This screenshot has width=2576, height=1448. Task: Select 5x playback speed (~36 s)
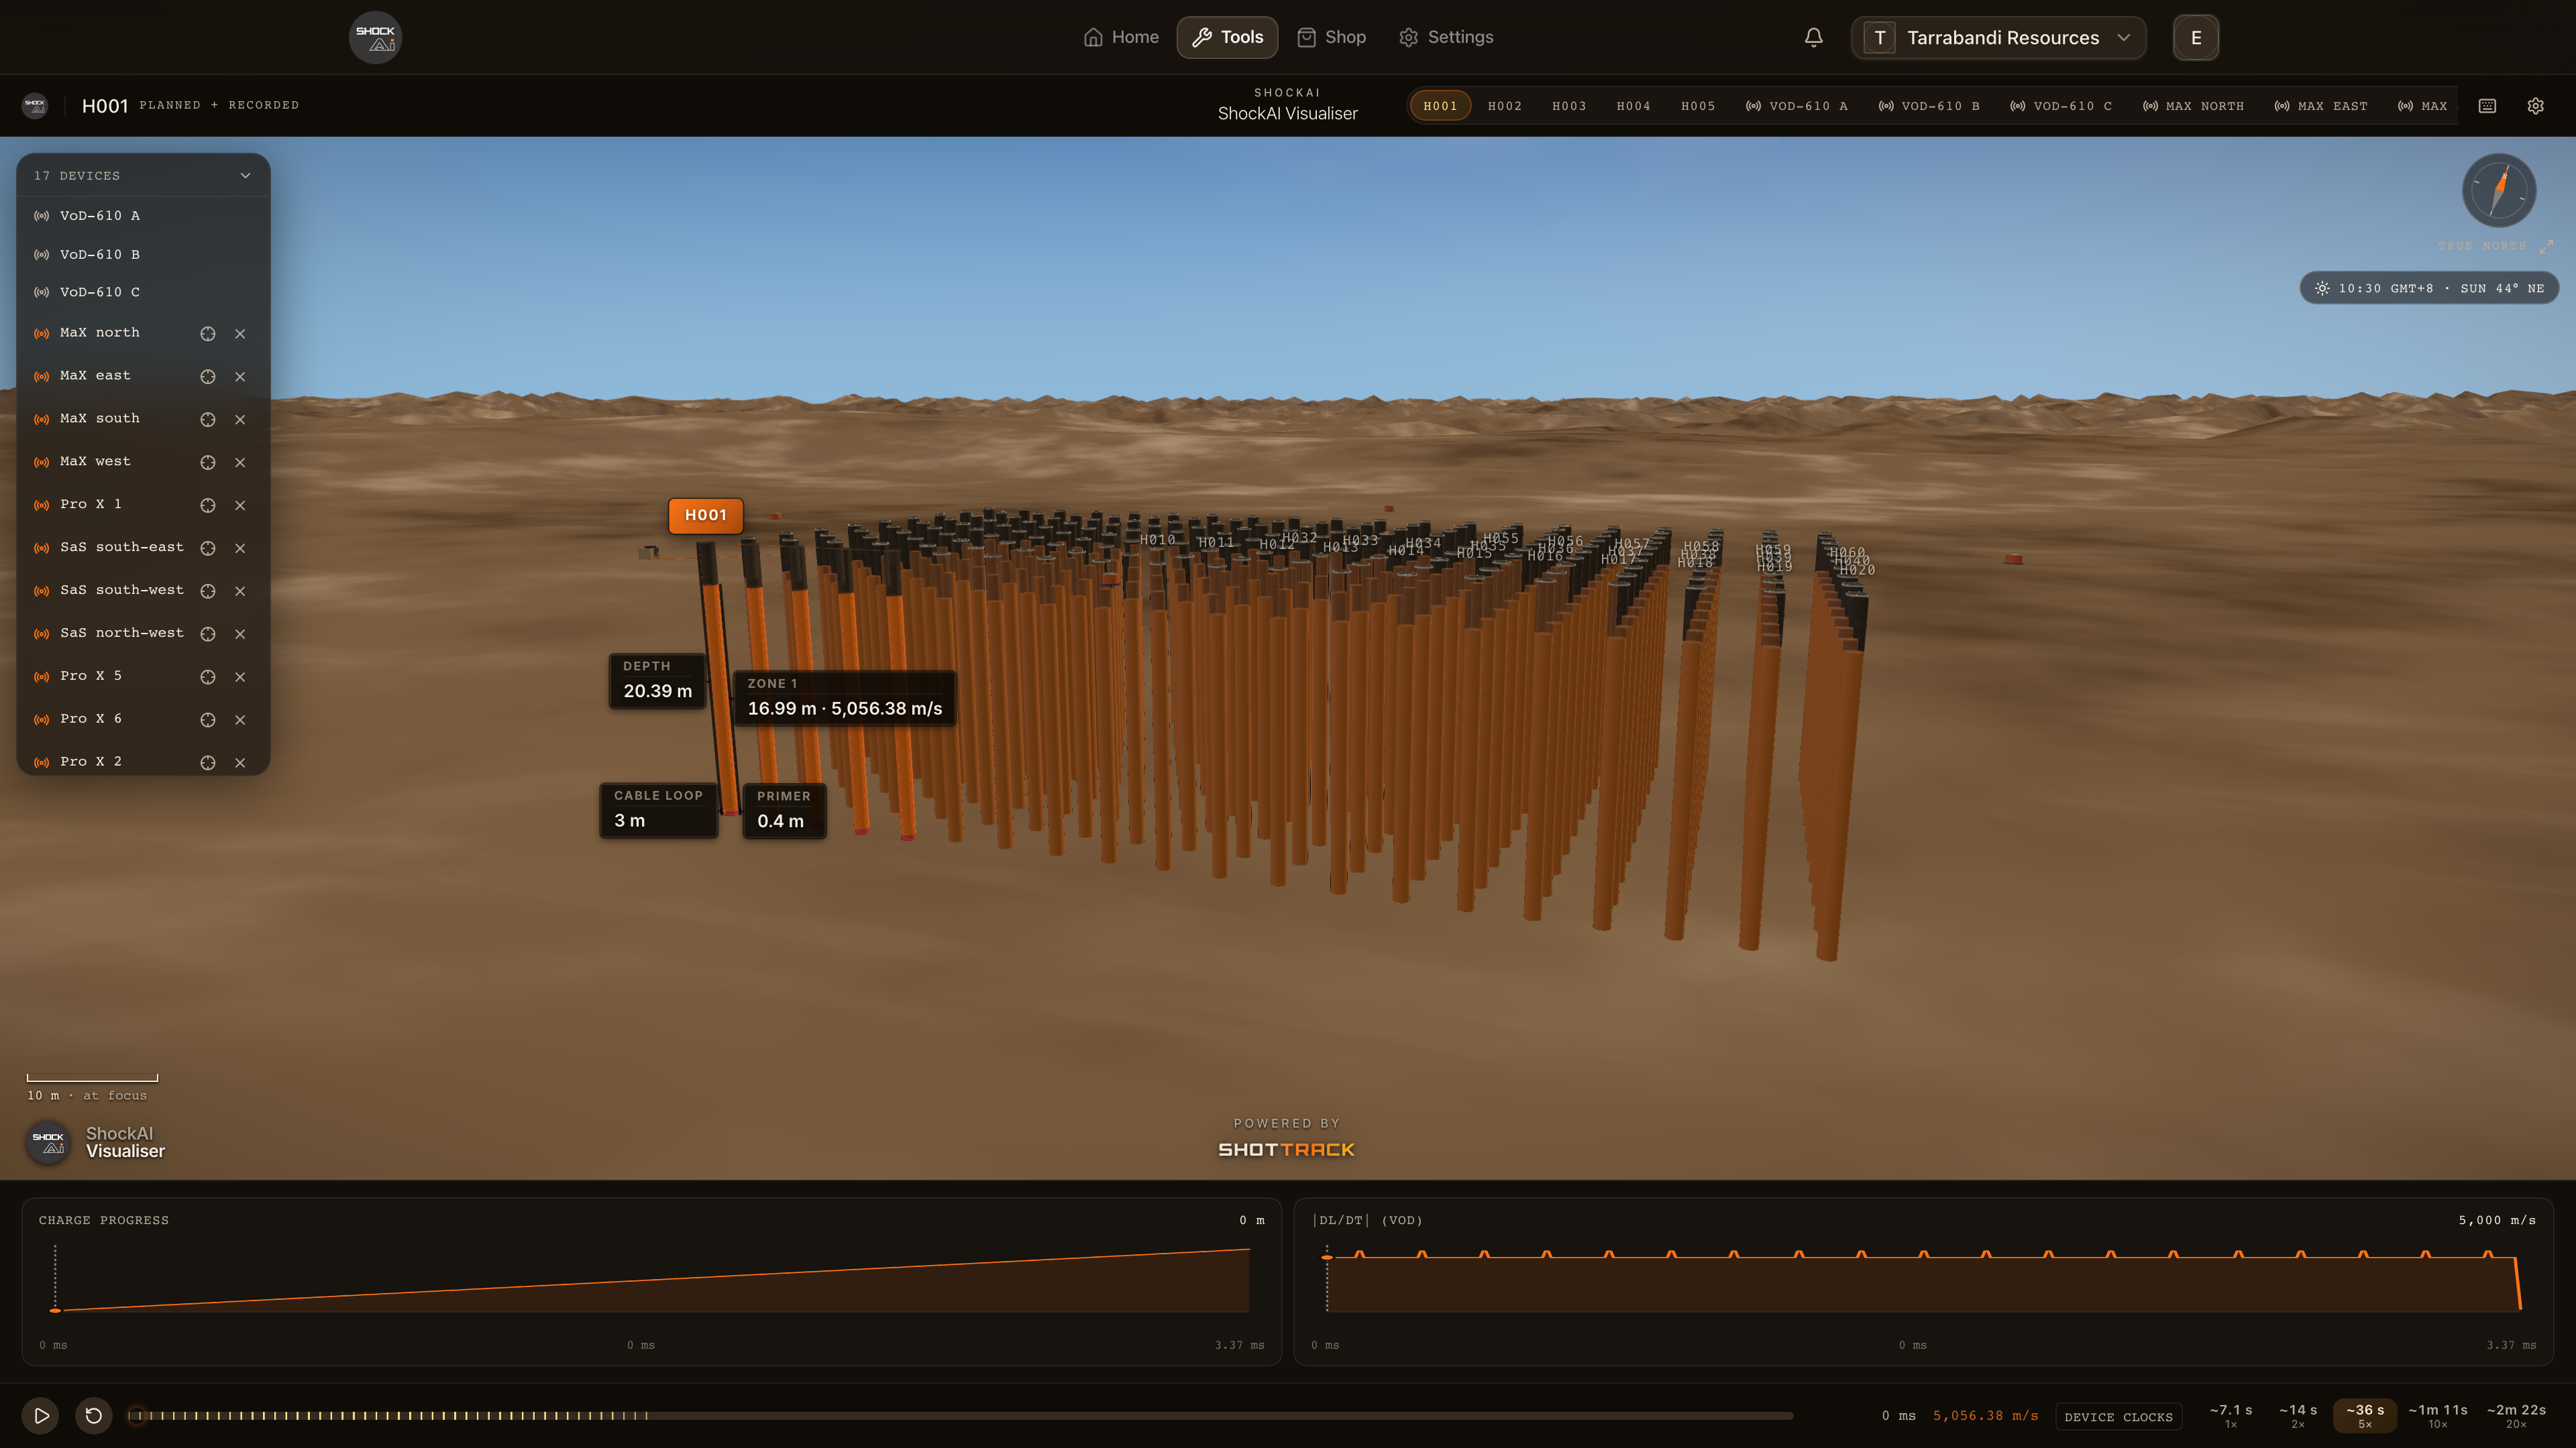tap(2365, 1415)
